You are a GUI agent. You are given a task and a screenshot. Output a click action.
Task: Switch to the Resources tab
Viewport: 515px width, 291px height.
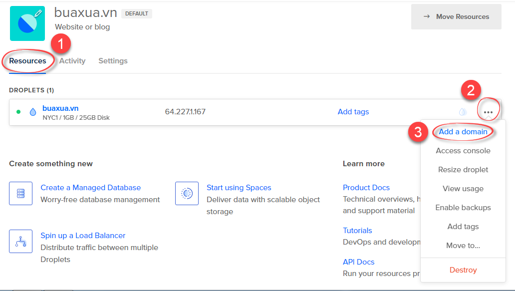click(27, 61)
